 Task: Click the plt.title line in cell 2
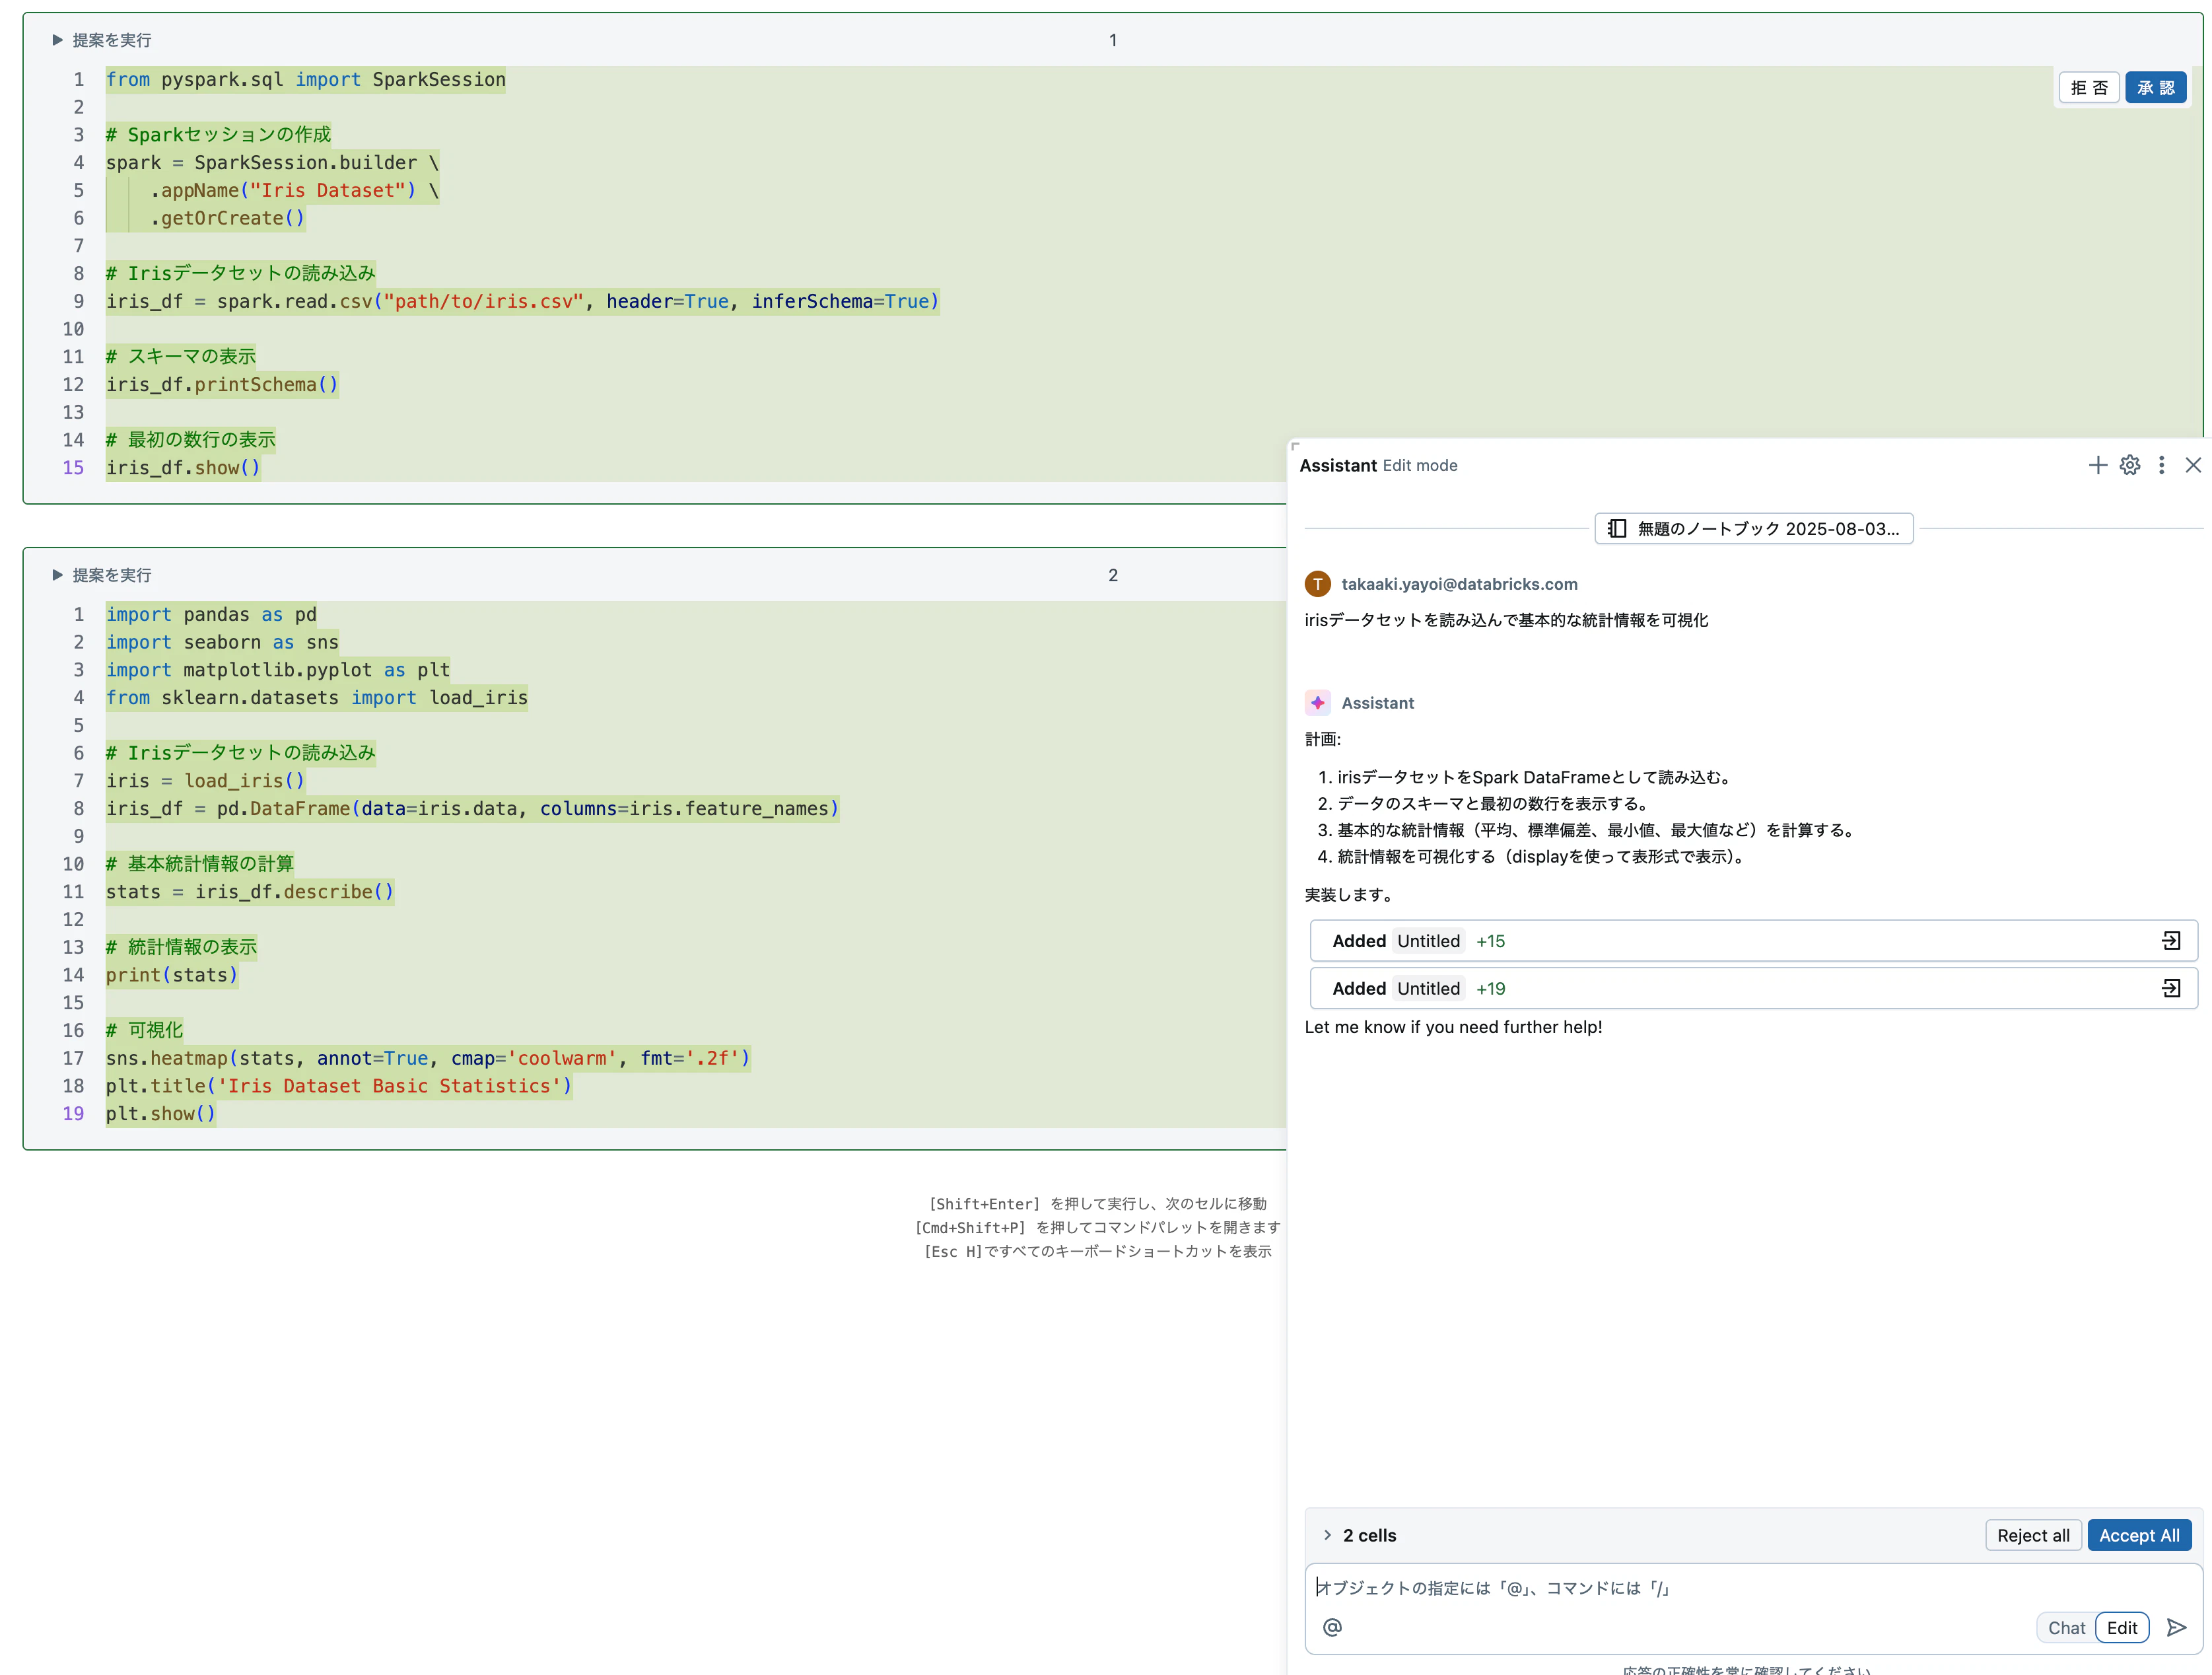[x=339, y=1086]
